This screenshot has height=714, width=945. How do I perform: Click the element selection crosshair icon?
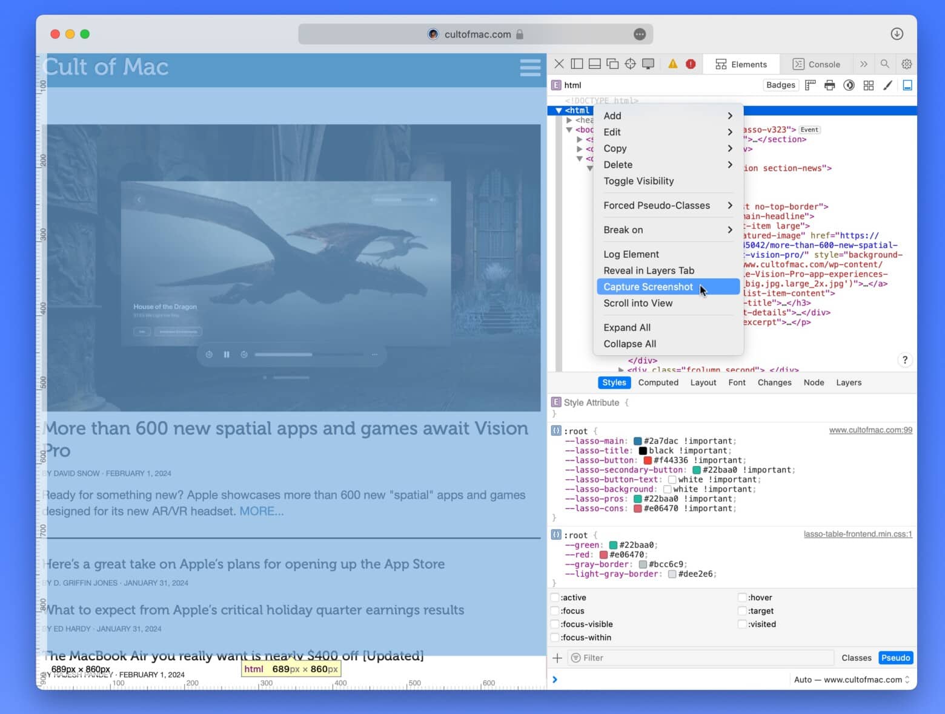(x=630, y=64)
